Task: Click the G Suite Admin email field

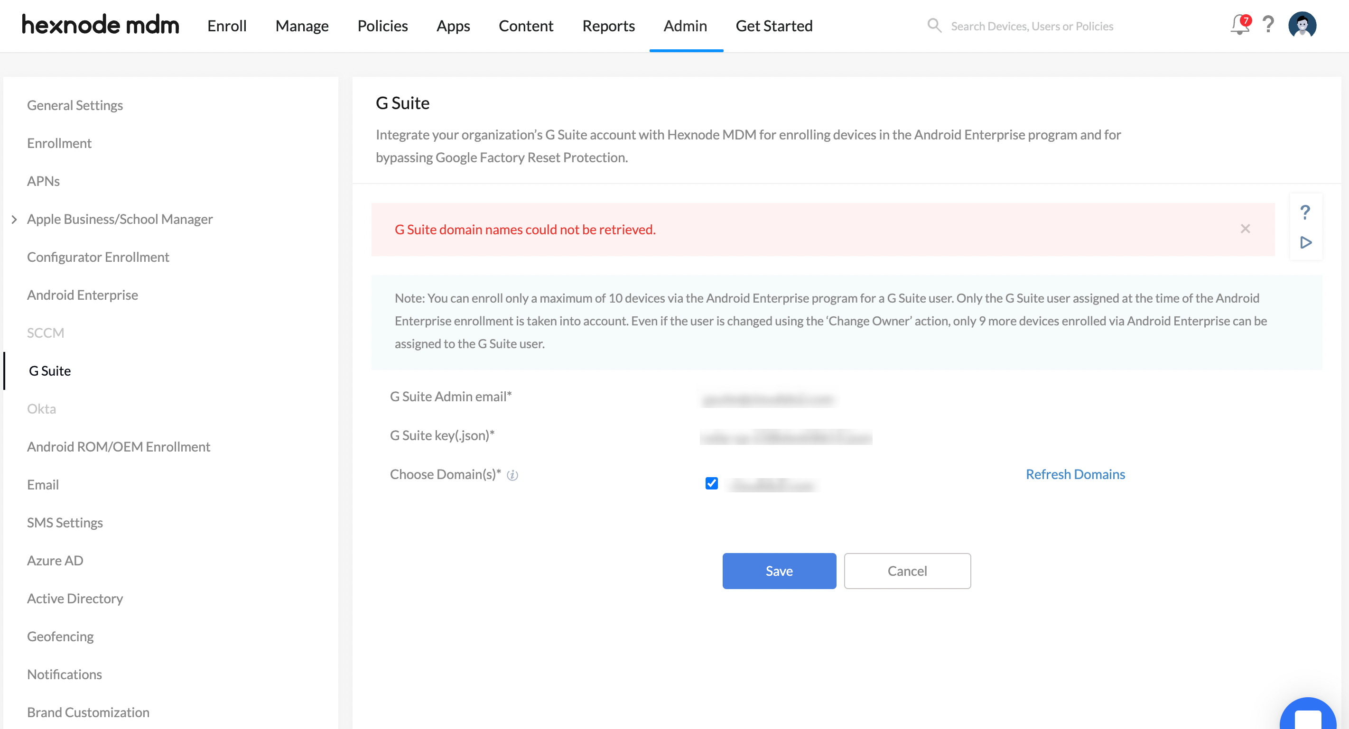Action: pos(769,399)
